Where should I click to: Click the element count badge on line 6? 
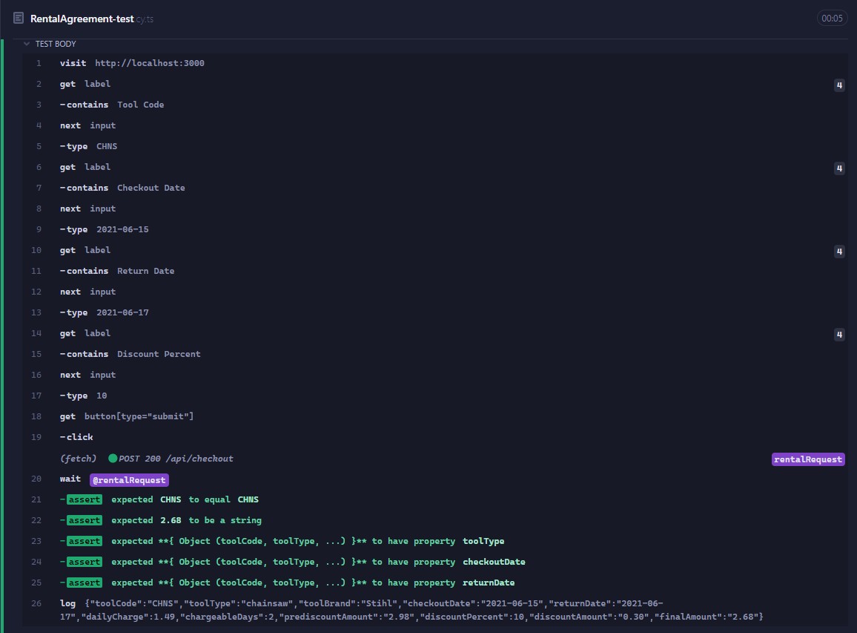(839, 168)
